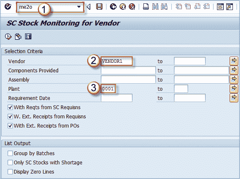Click the Components Provided from-field

128,70
